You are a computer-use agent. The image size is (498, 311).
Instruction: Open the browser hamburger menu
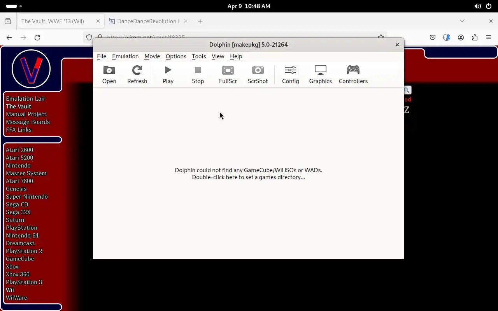tap(489, 38)
